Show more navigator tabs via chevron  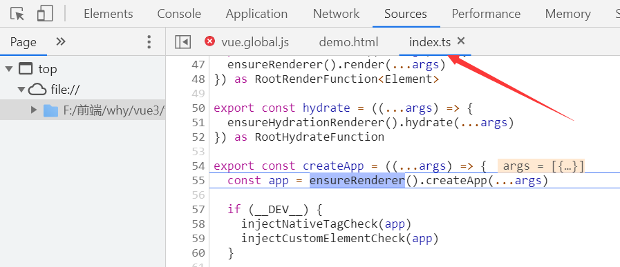(61, 41)
